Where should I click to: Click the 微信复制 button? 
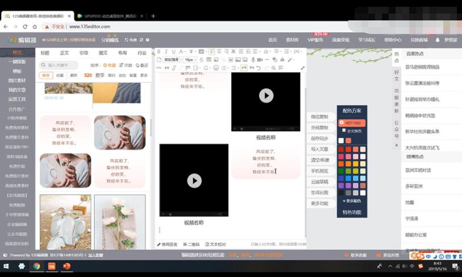click(320, 117)
